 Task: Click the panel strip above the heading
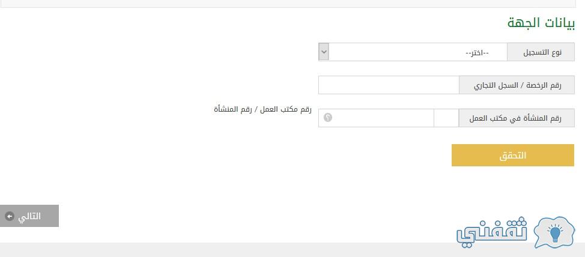[x=288, y=4]
